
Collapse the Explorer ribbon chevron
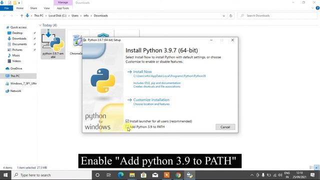[312, 8]
